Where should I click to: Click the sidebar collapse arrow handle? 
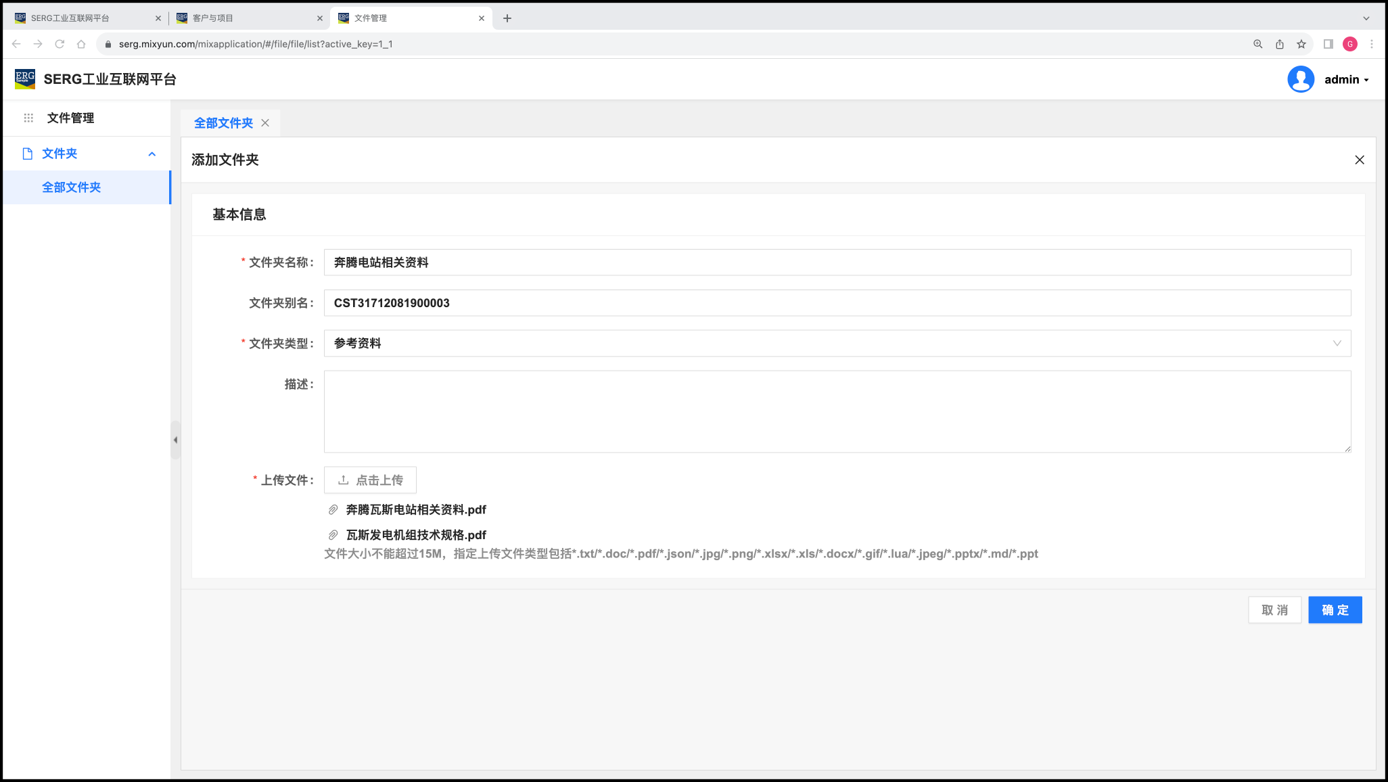(x=175, y=440)
